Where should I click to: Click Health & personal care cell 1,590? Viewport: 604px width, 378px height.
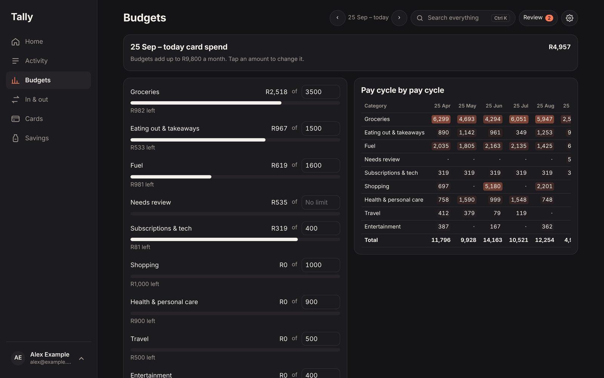pyautogui.click(x=467, y=200)
